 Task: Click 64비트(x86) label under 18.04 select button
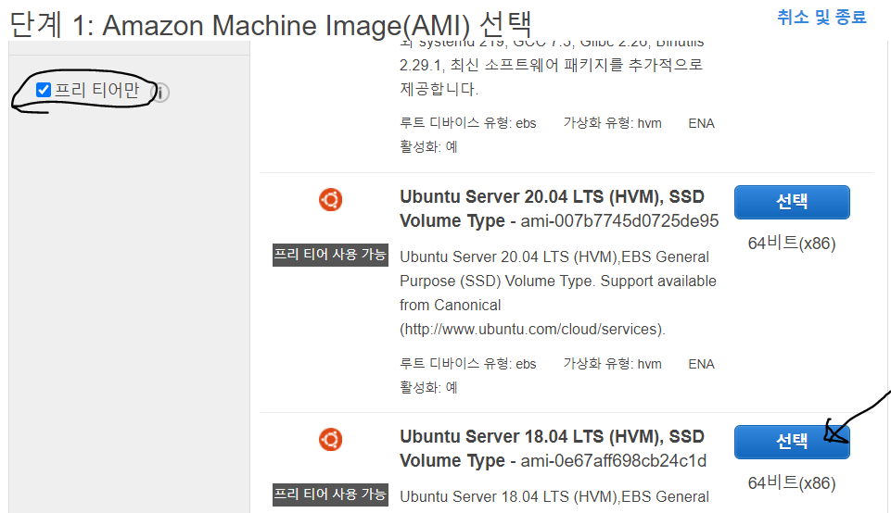(x=792, y=483)
